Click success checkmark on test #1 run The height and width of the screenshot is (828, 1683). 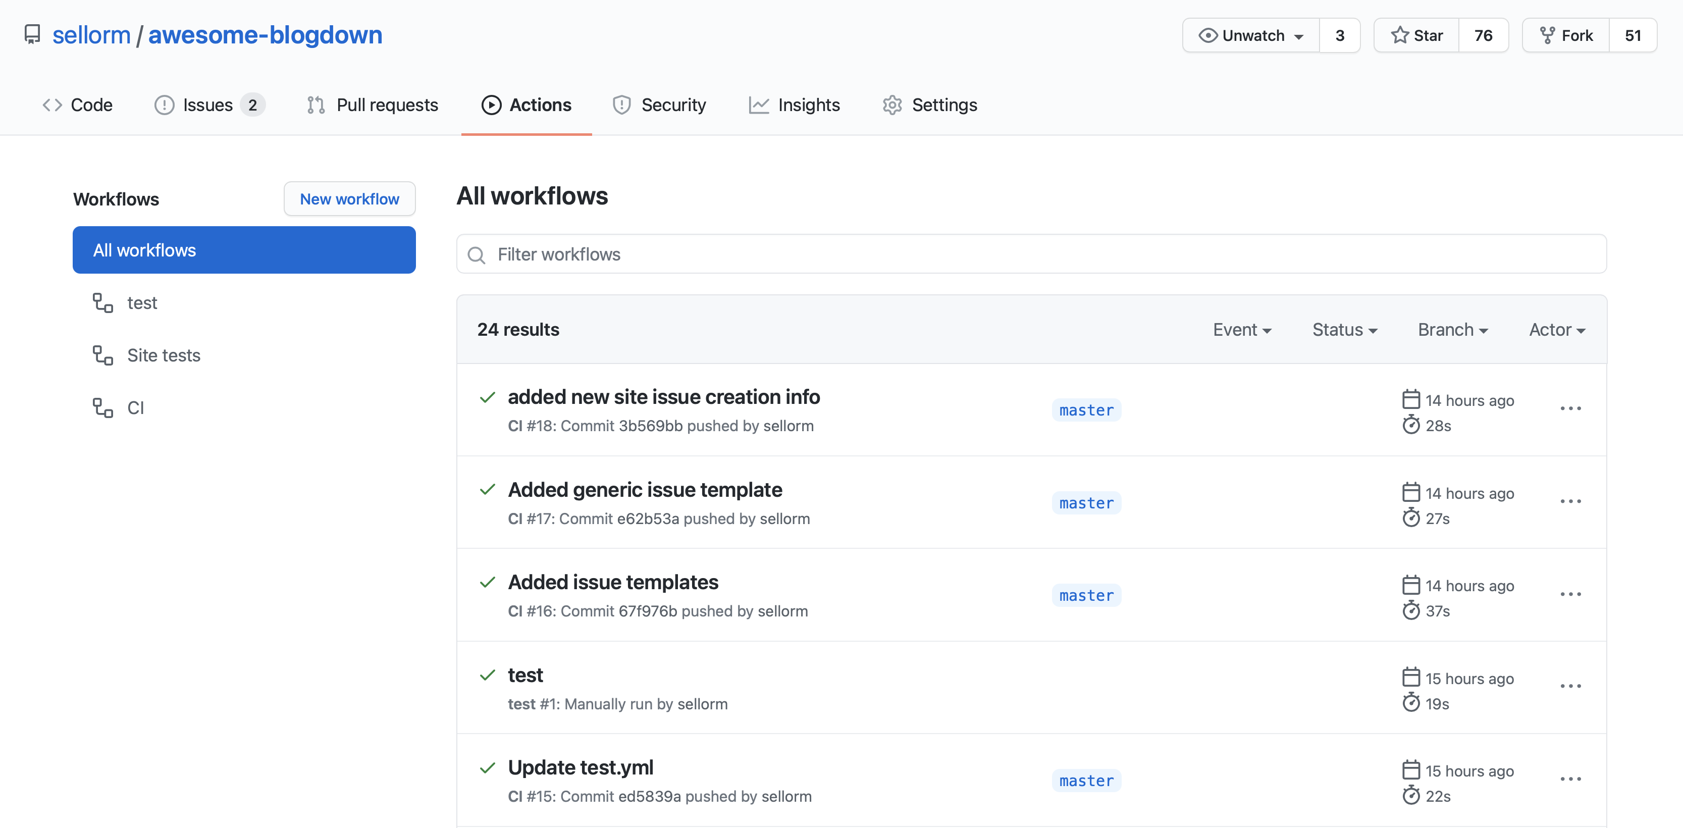(488, 675)
